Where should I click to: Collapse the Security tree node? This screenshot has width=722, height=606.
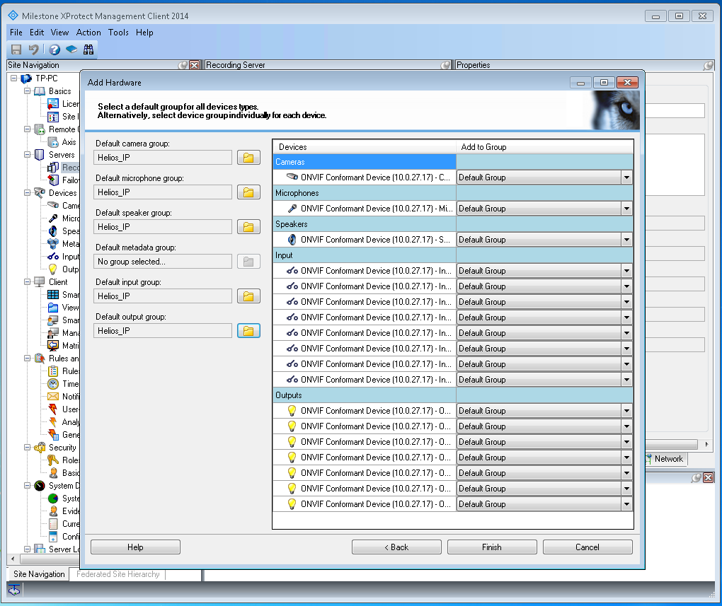(x=28, y=448)
